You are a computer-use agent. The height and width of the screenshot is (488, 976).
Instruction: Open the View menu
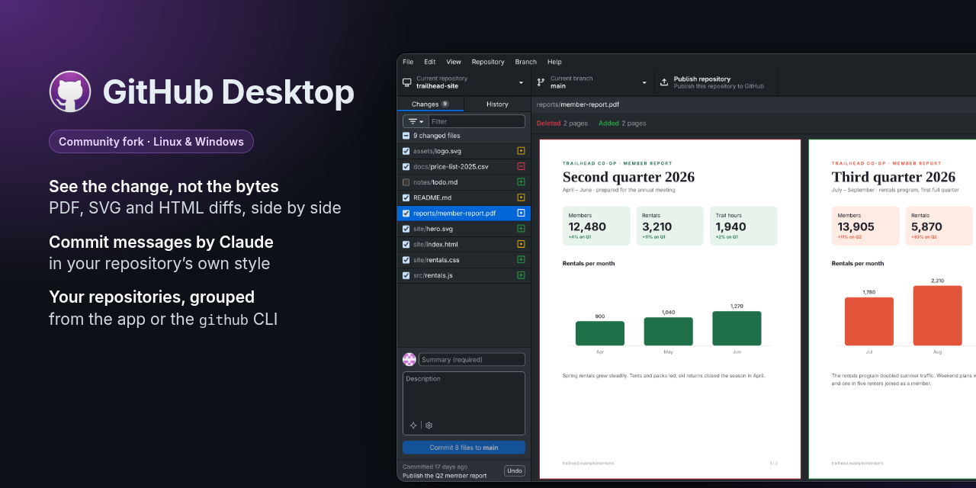coord(454,62)
